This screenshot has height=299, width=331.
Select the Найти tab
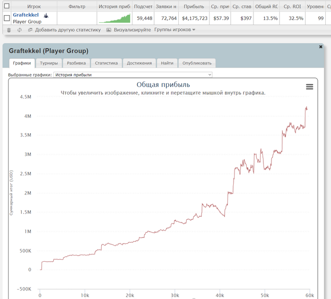[x=167, y=63]
